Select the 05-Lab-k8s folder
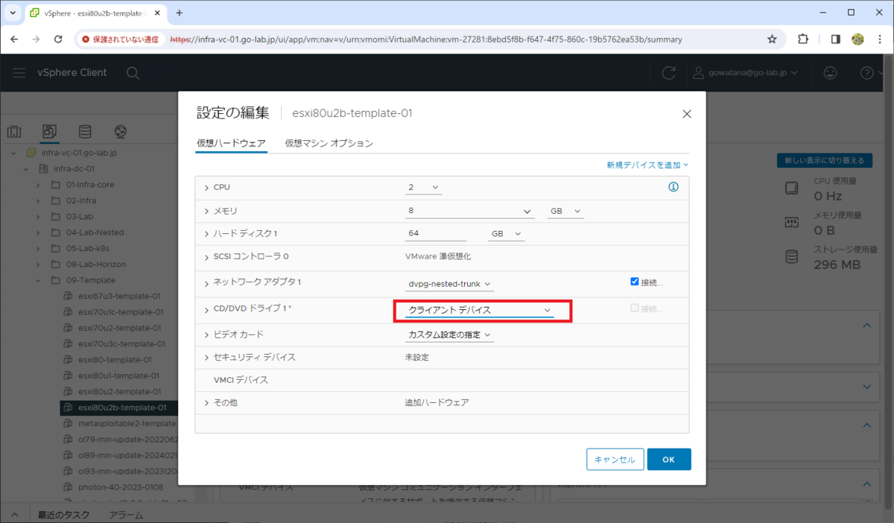 point(87,248)
